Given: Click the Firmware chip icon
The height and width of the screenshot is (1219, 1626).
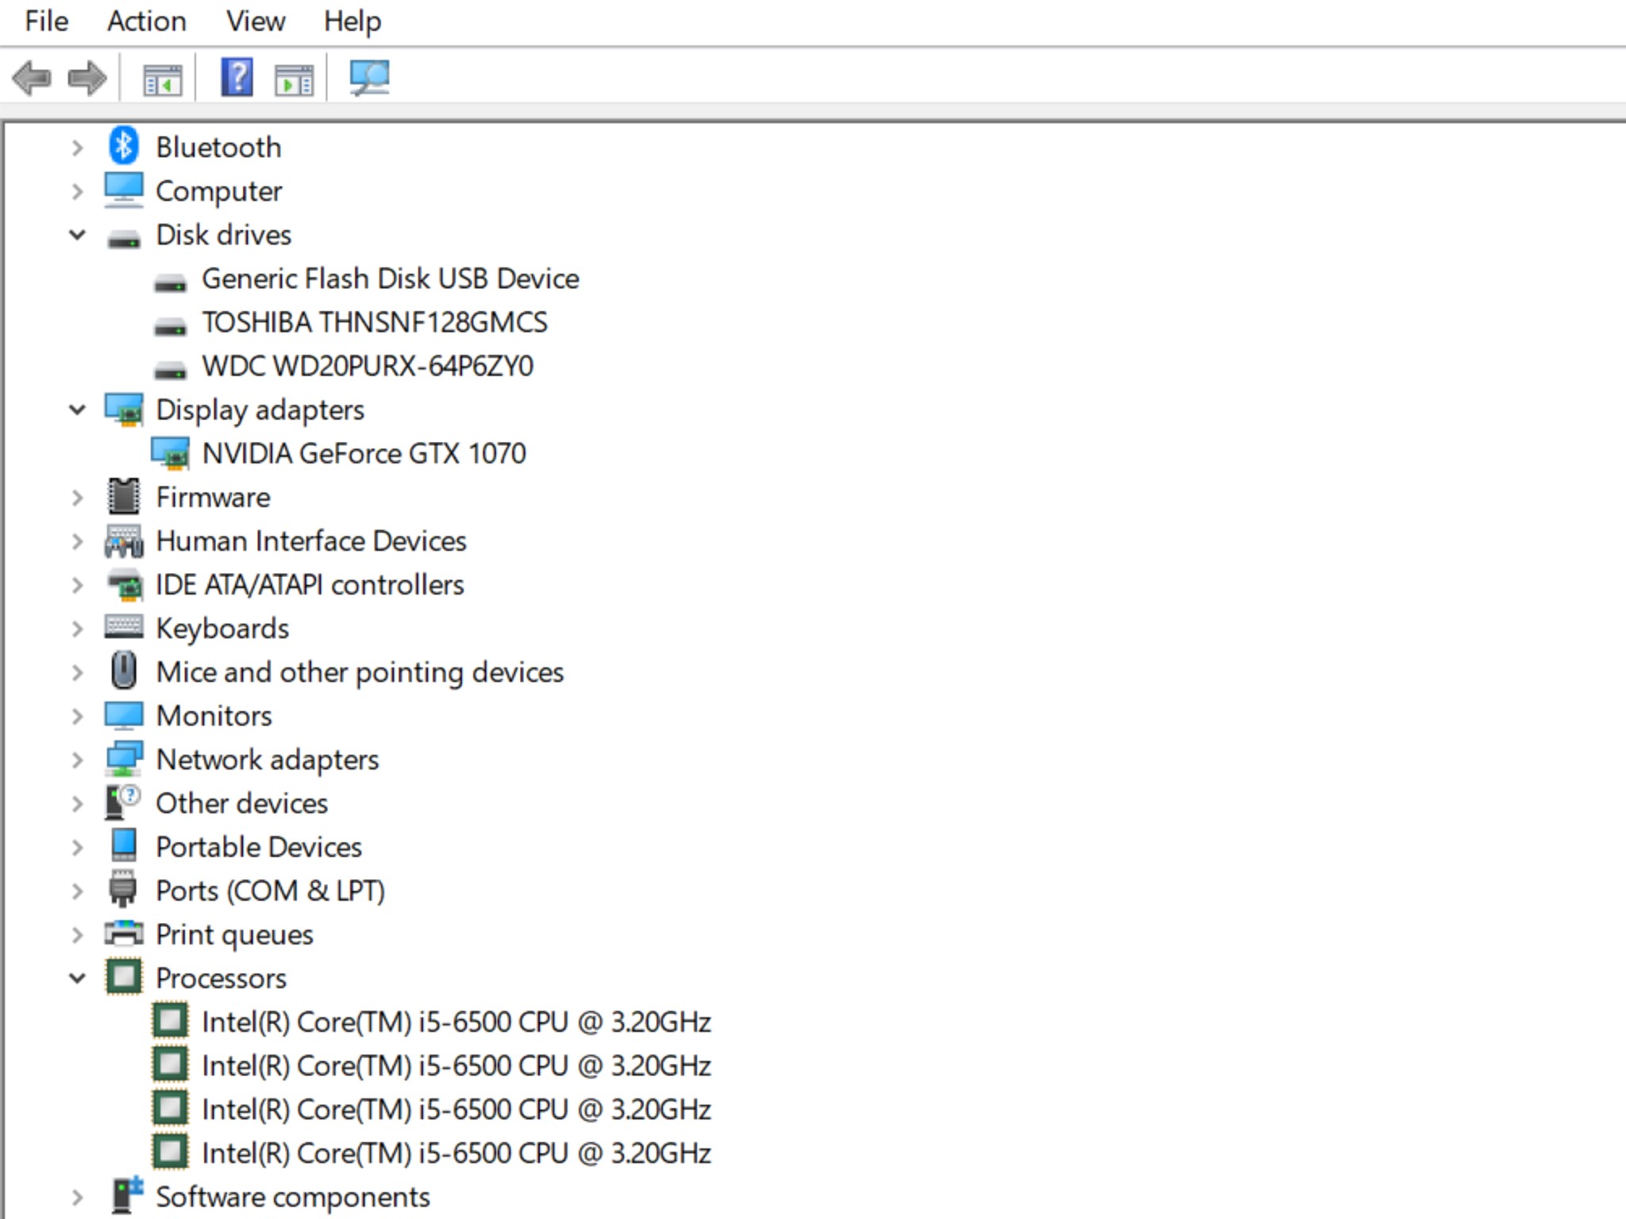Looking at the screenshot, I should pyautogui.click(x=123, y=497).
